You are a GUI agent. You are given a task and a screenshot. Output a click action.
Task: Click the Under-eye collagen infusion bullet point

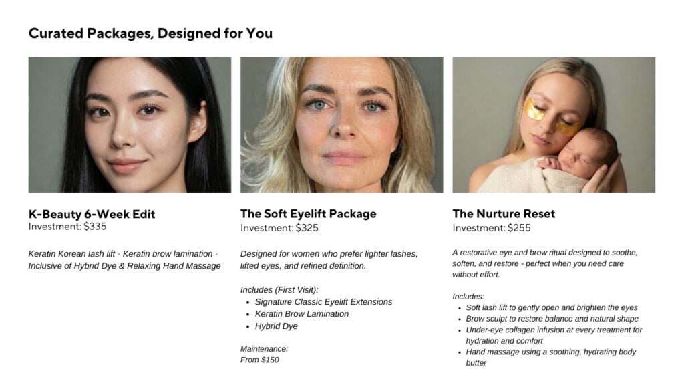pyautogui.click(x=554, y=335)
